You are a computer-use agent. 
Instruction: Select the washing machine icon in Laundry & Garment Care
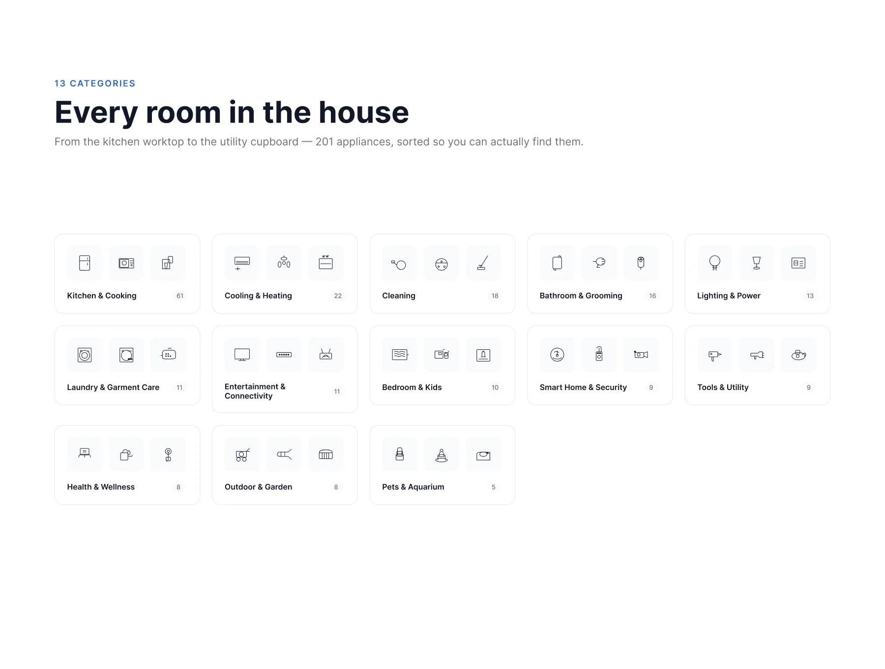[x=85, y=355]
